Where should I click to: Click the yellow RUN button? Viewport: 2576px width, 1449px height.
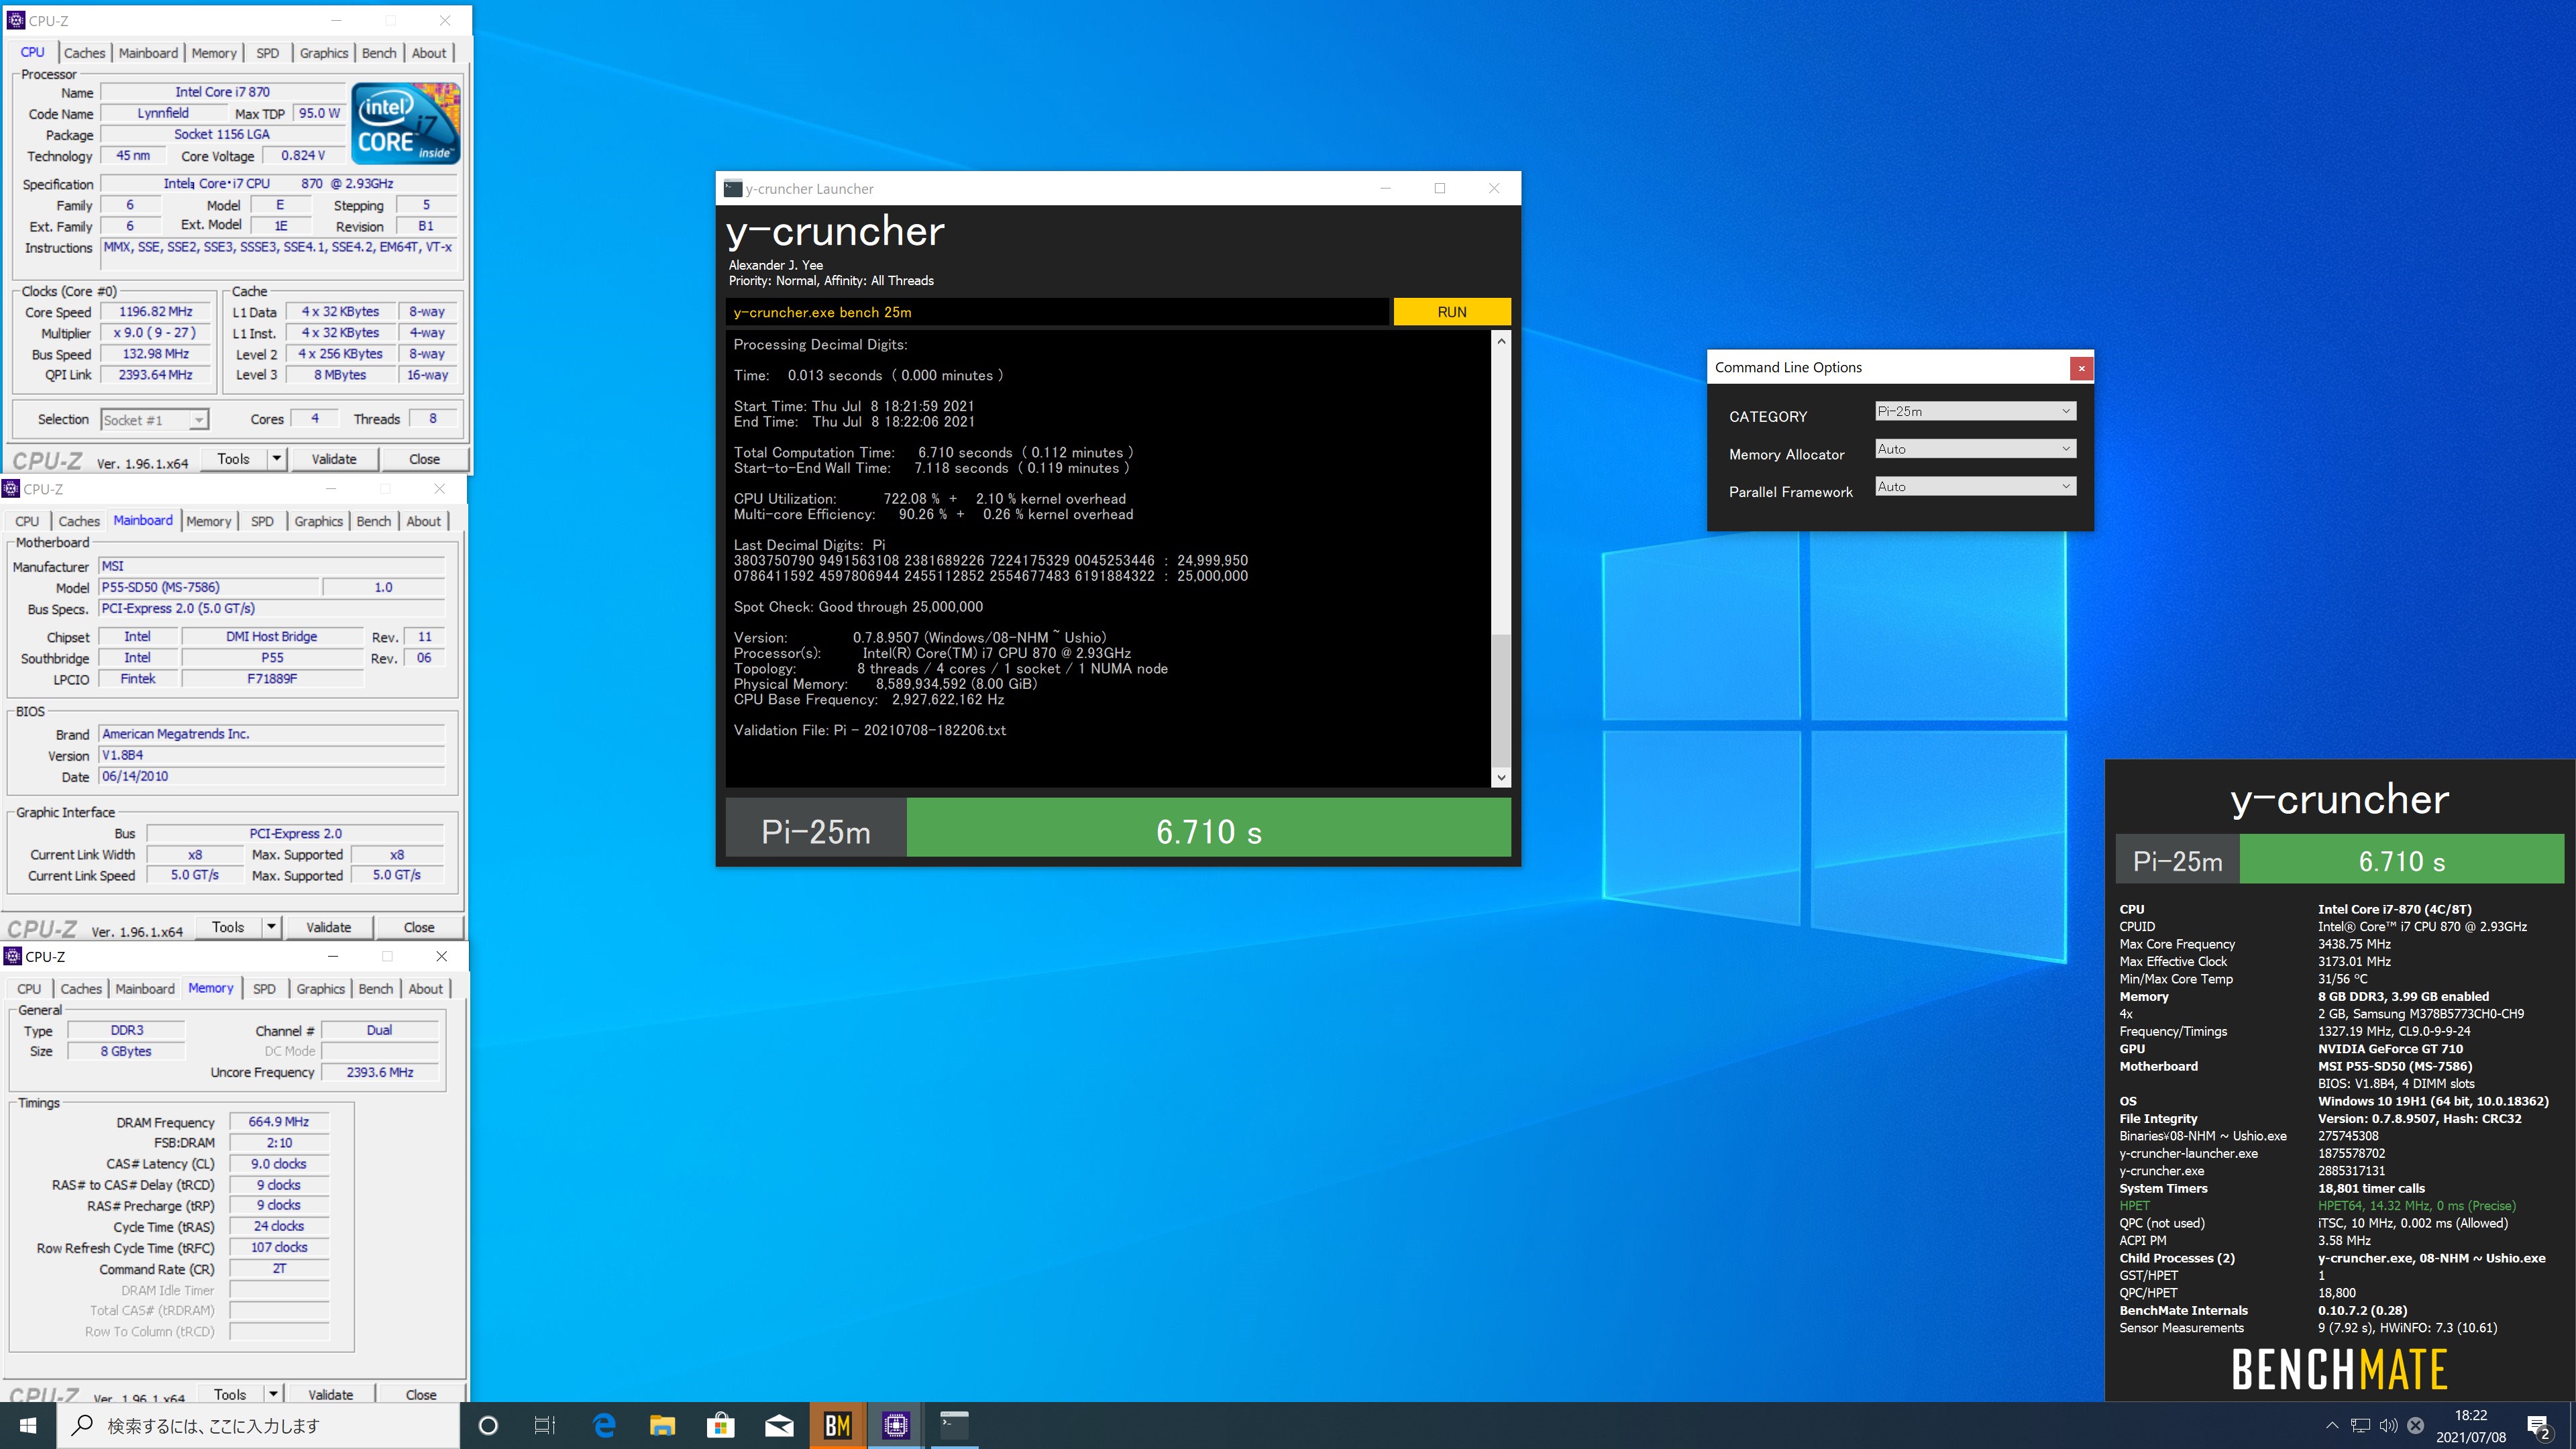1451,312
